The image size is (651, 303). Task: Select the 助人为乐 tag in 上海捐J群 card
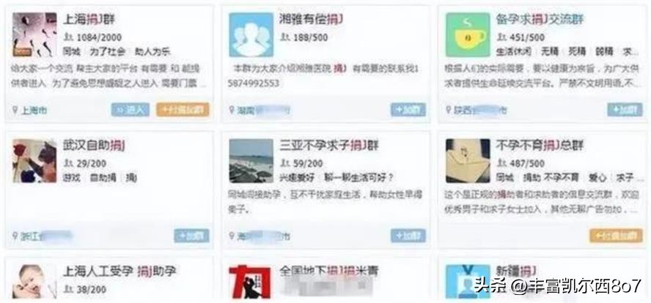[x=152, y=52]
